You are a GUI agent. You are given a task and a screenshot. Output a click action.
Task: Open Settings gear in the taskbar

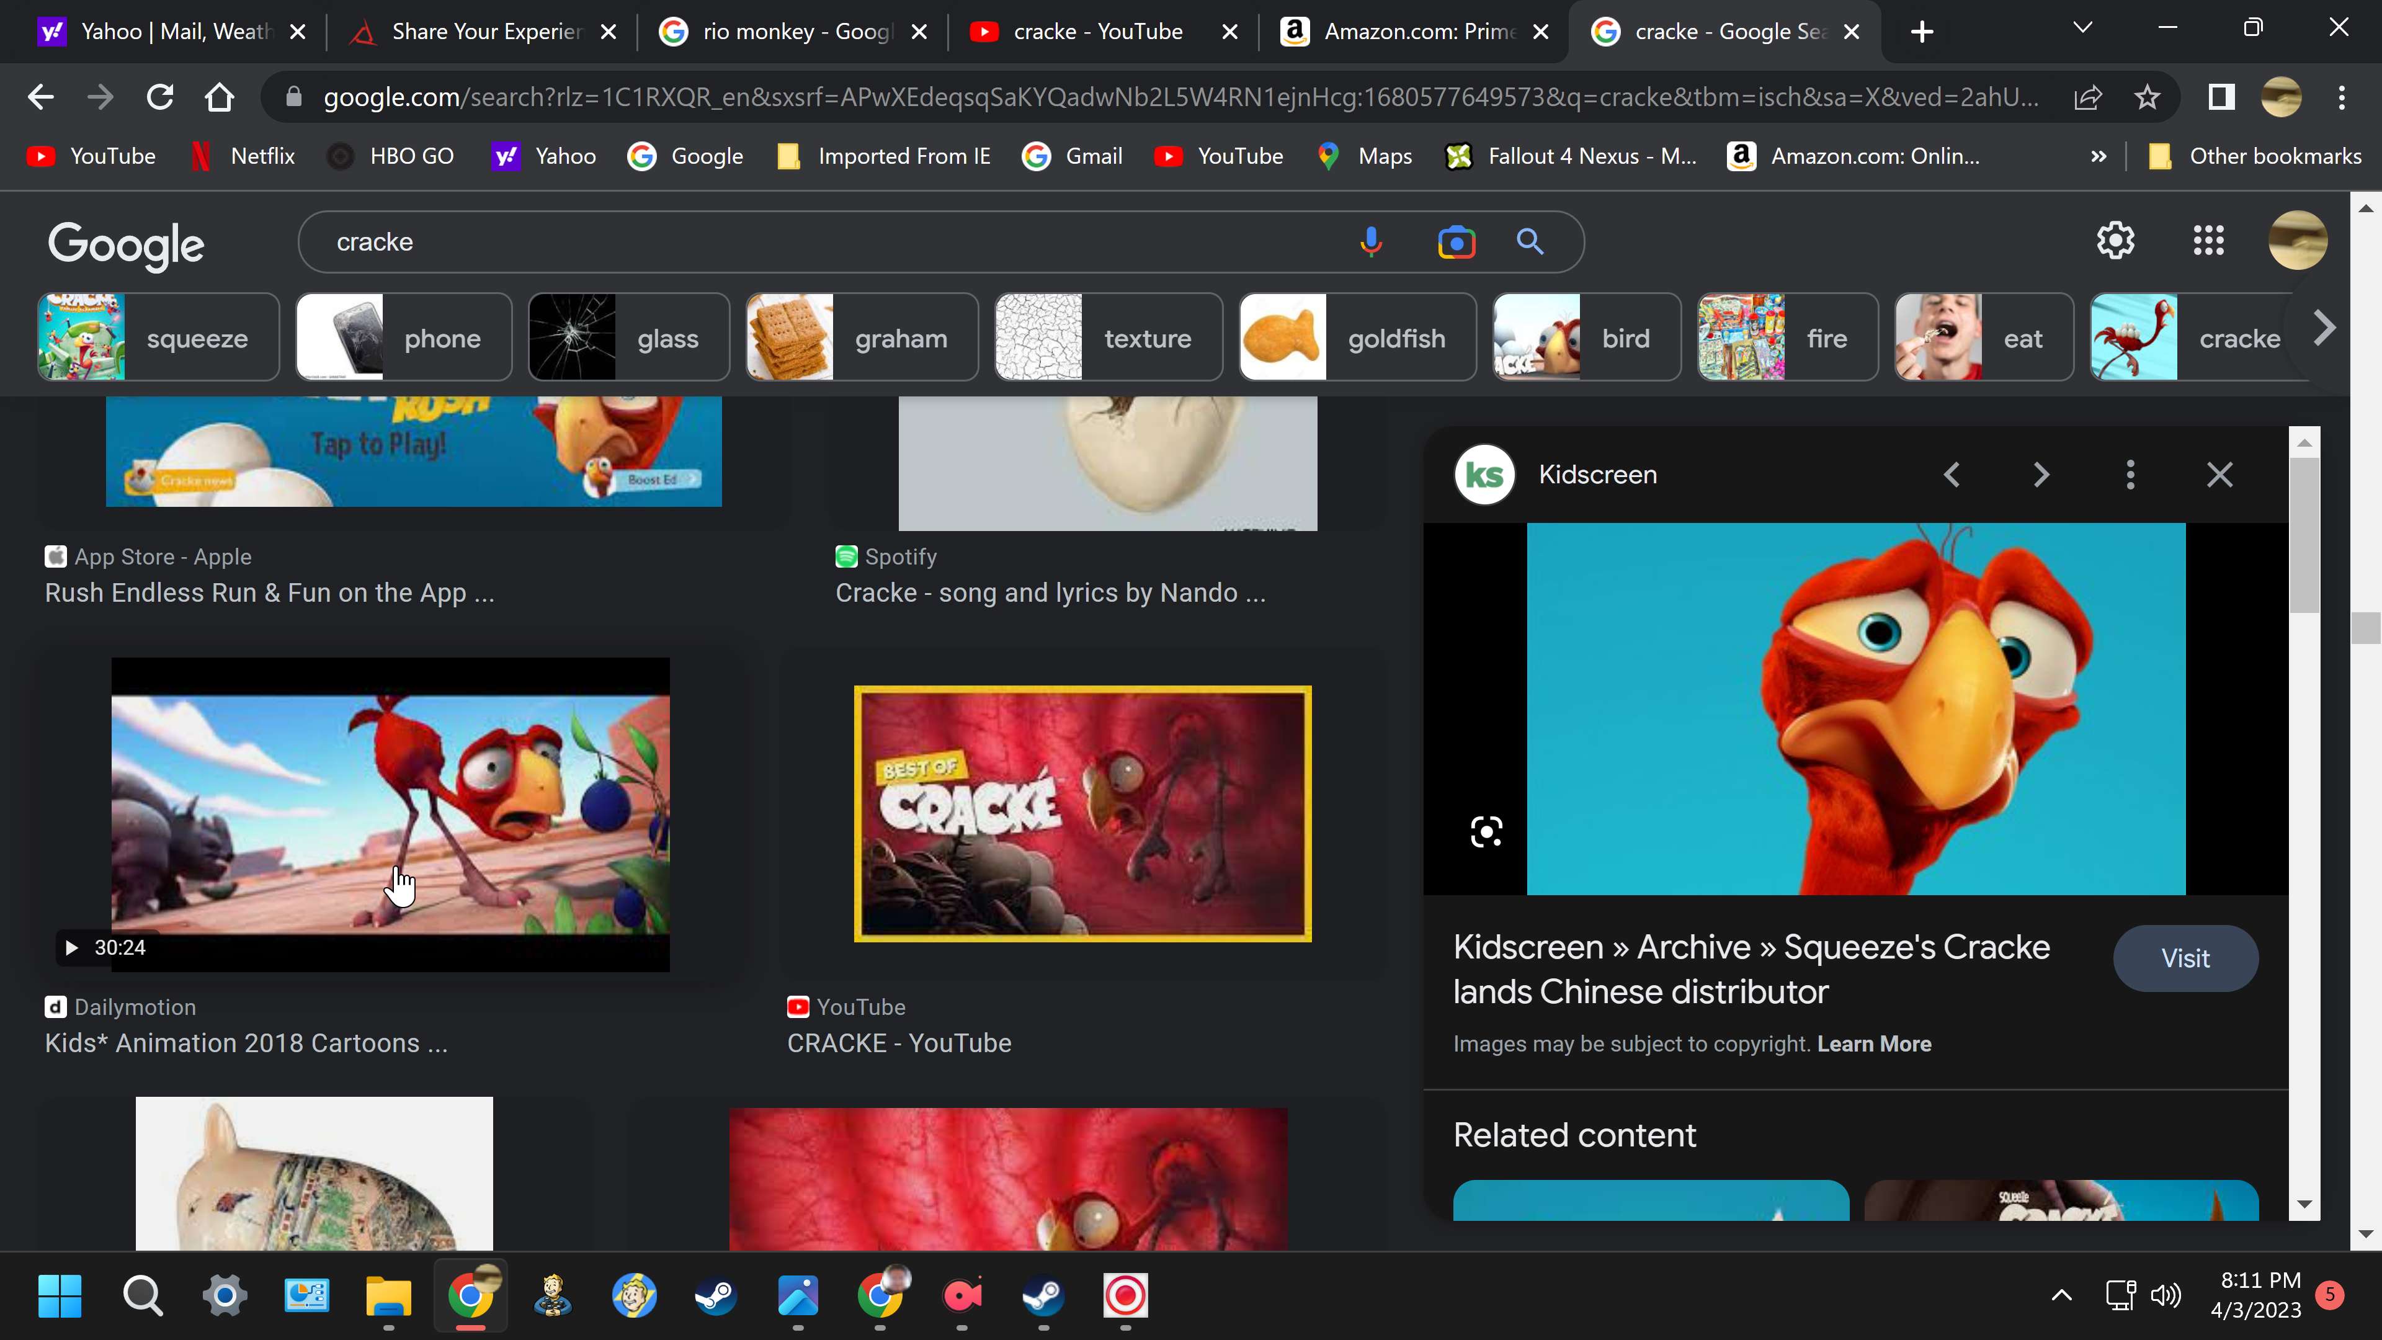pyautogui.click(x=224, y=1295)
